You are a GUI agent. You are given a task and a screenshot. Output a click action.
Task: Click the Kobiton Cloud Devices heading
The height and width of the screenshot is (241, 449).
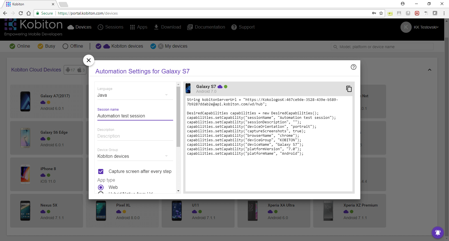pos(36,70)
